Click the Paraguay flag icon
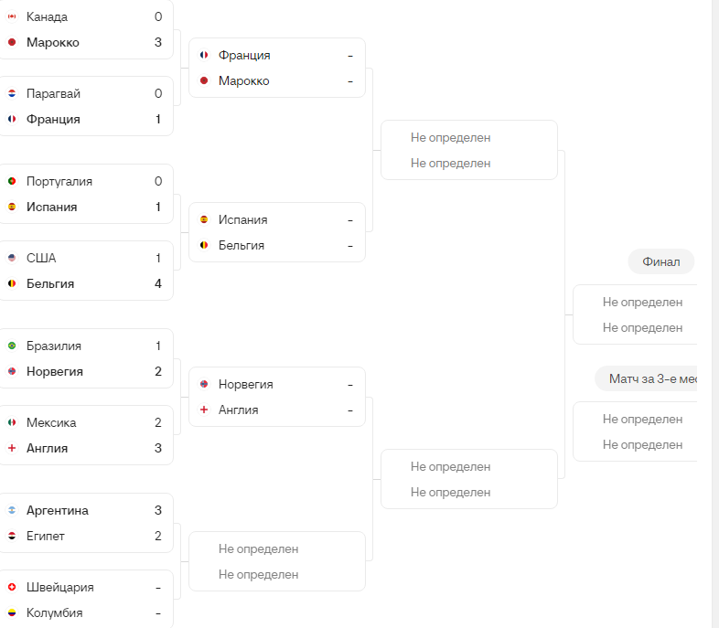This screenshot has width=719, height=628. (x=12, y=93)
